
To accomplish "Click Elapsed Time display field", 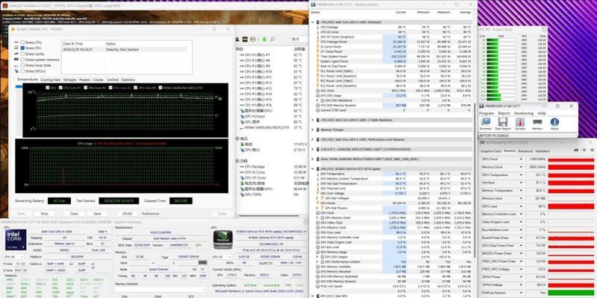I will [x=181, y=200].
